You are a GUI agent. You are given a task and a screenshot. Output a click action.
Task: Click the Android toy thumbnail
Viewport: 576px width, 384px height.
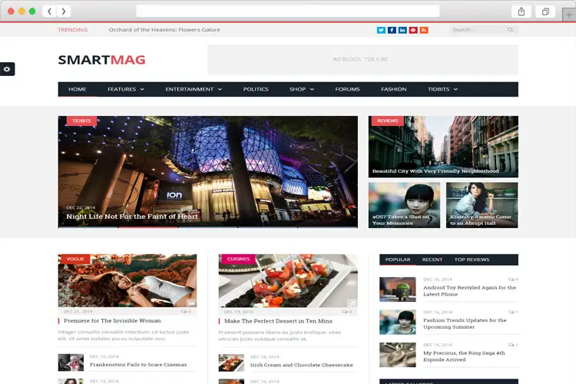(398, 290)
